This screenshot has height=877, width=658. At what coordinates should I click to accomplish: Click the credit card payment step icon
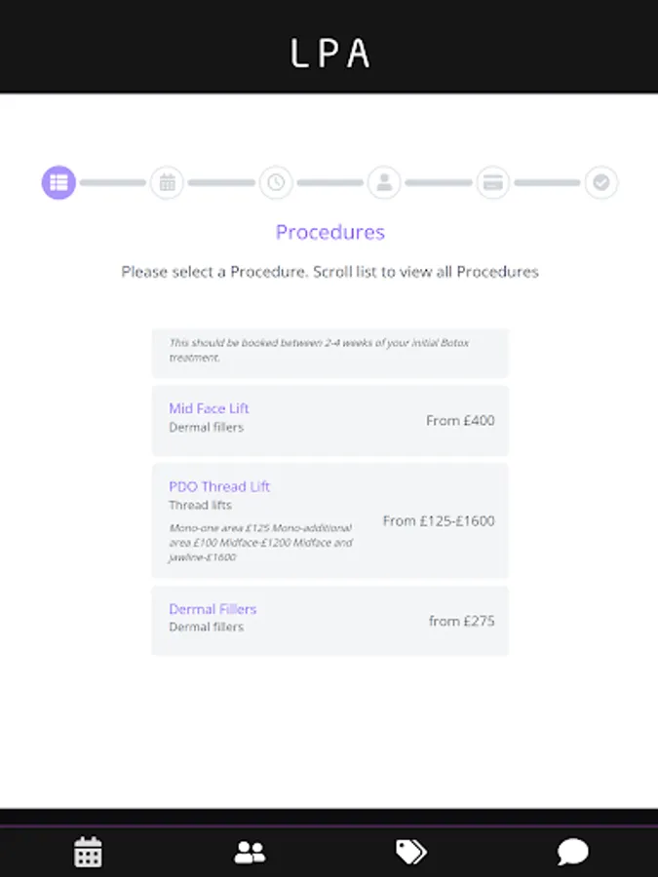tap(493, 182)
